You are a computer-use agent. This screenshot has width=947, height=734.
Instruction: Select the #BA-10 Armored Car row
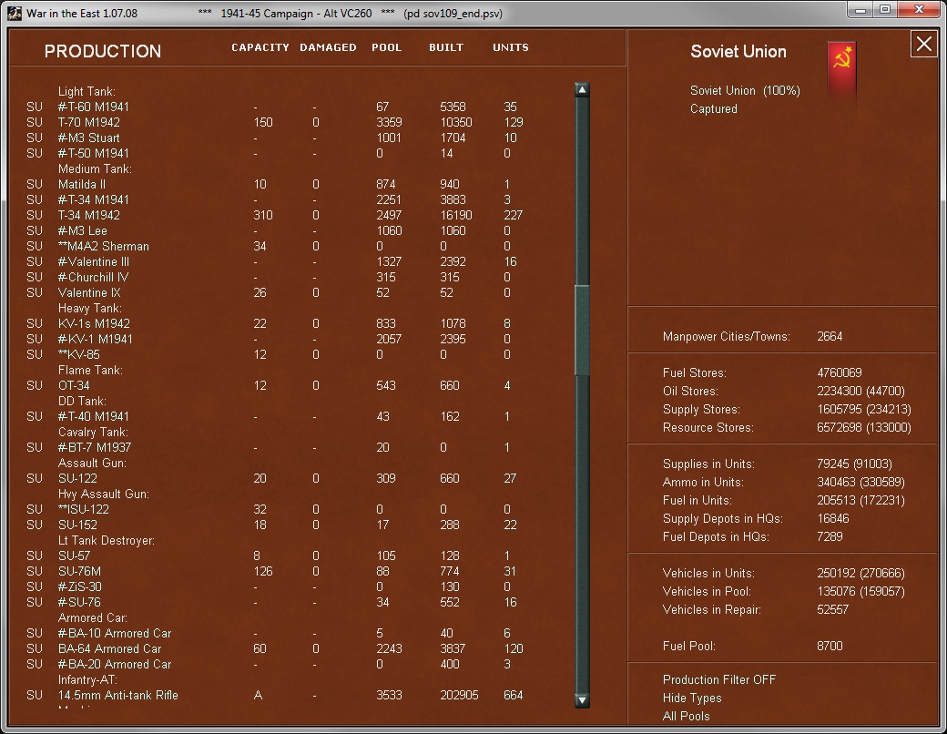(x=275, y=633)
